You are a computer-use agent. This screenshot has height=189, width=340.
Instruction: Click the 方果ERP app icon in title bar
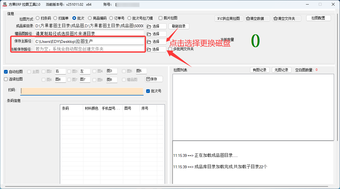(x=5, y=4)
